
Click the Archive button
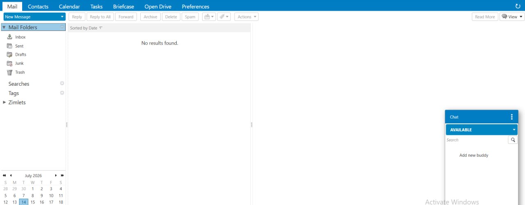point(151,17)
